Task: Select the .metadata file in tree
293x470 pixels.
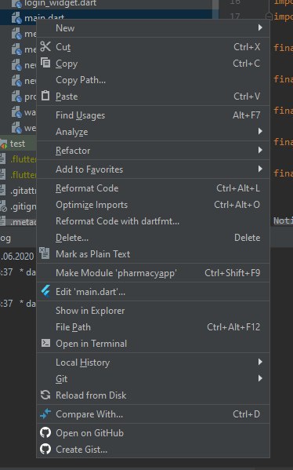Action: pyautogui.click(x=23, y=222)
